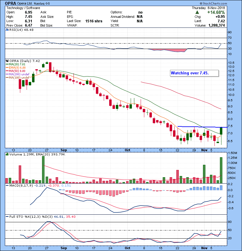Click the Last Size 1516 shrs value
This screenshot has height=251, width=242.
(94, 21)
